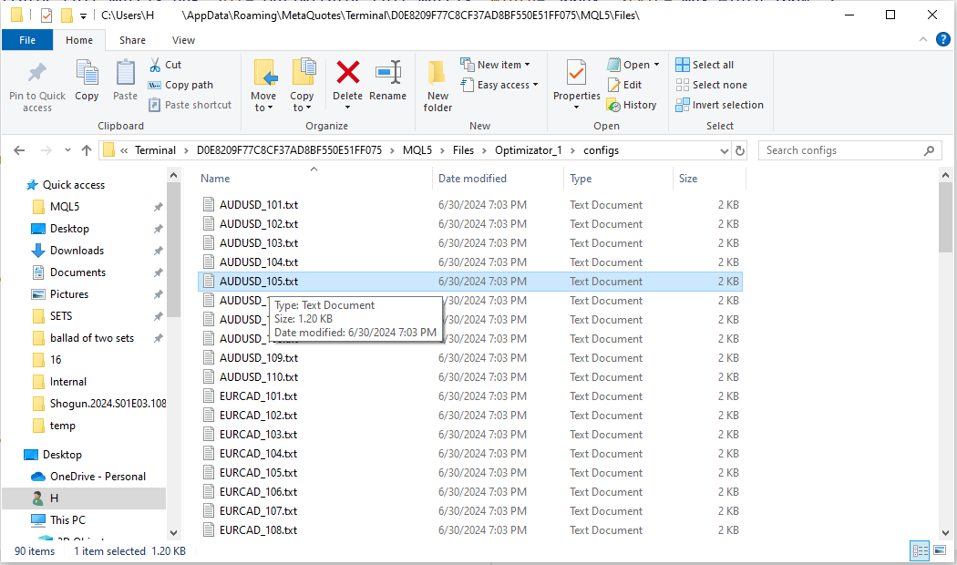The width and height of the screenshot is (957, 565).
Task: Click inside the Search configs box
Action: 848,149
